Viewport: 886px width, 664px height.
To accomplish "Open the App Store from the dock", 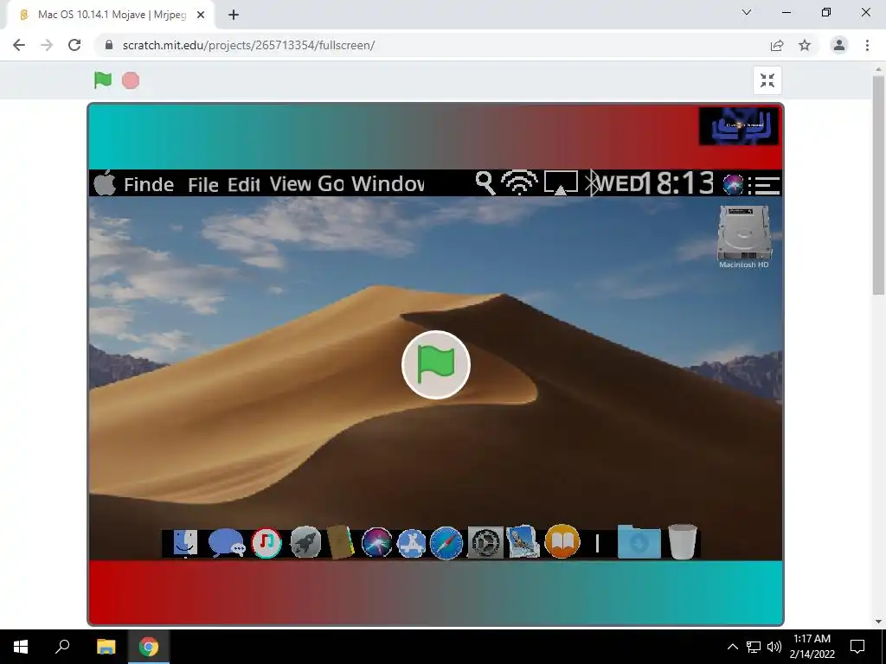I will pos(411,543).
